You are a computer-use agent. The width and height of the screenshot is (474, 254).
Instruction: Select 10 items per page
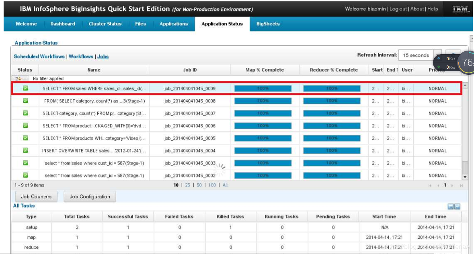coord(176,185)
